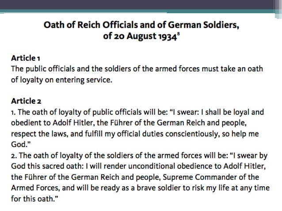Click the striped decoration at top-right corner
Screen dimensions: 282x211
pyautogui.click(x=278, y=9)
